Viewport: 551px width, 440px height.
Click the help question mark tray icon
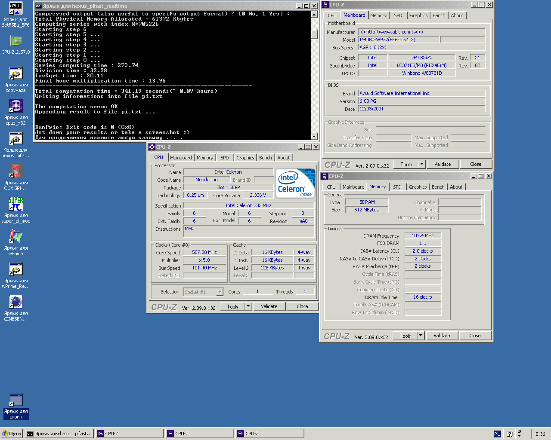[509, 434]
